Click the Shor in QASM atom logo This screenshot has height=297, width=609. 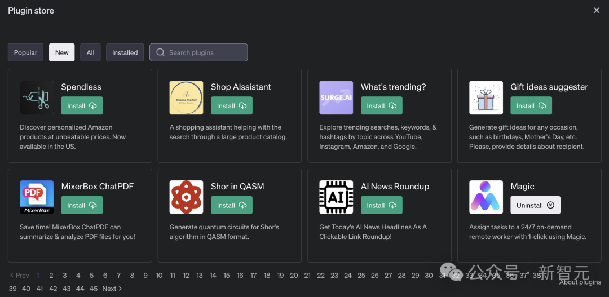186,197
